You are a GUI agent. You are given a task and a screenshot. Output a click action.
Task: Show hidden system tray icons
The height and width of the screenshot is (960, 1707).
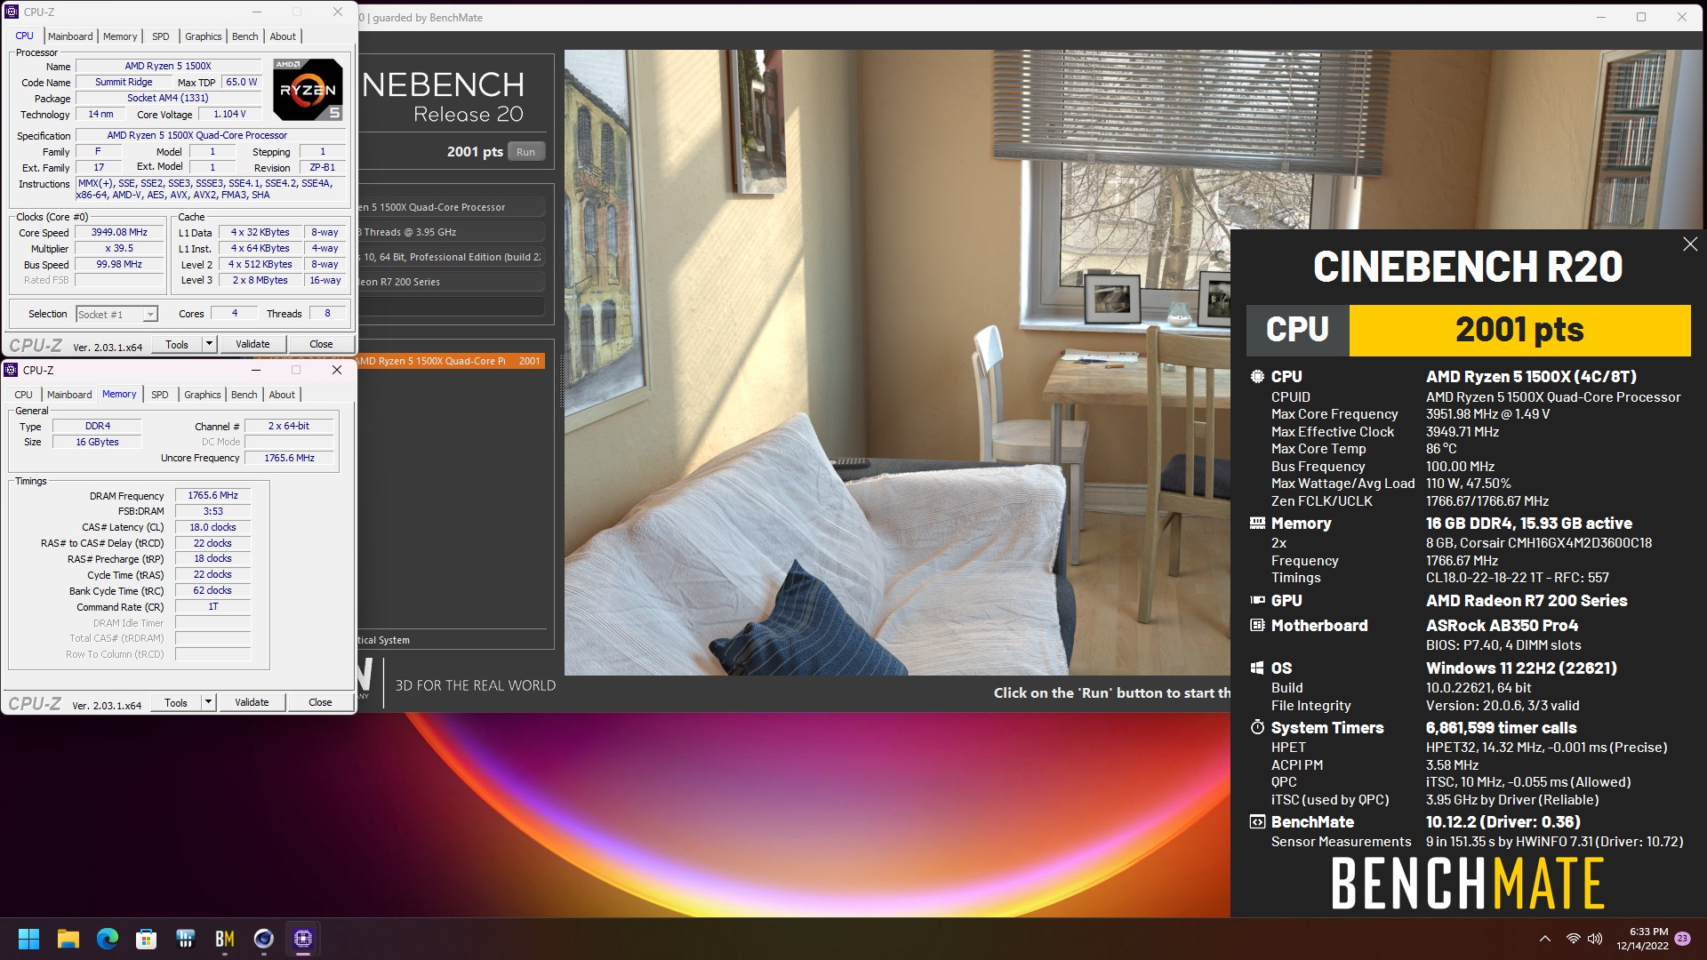pos(1545,939)
